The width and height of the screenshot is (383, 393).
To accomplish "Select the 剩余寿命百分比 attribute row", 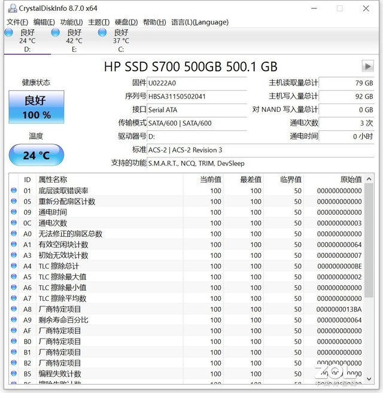I will coord(186,320).
